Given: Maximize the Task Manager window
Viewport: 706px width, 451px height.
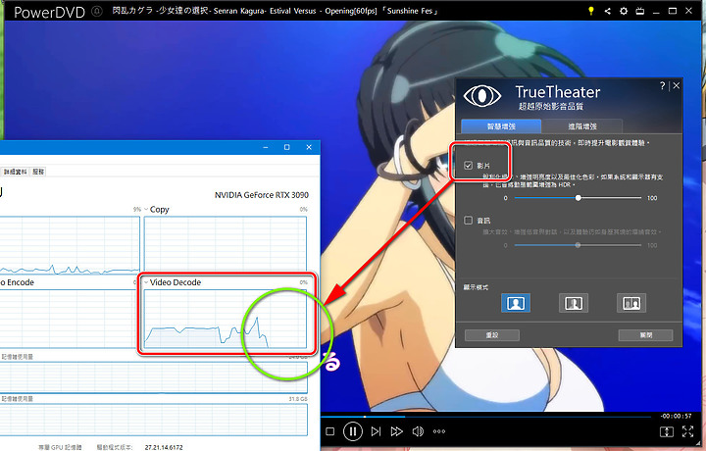Looking at the screenshot, I should (286, 147).
